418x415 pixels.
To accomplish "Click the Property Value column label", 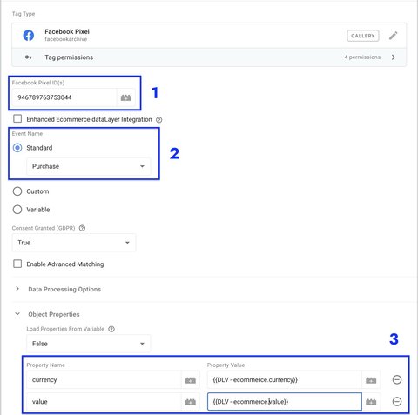I will point(226,365).
